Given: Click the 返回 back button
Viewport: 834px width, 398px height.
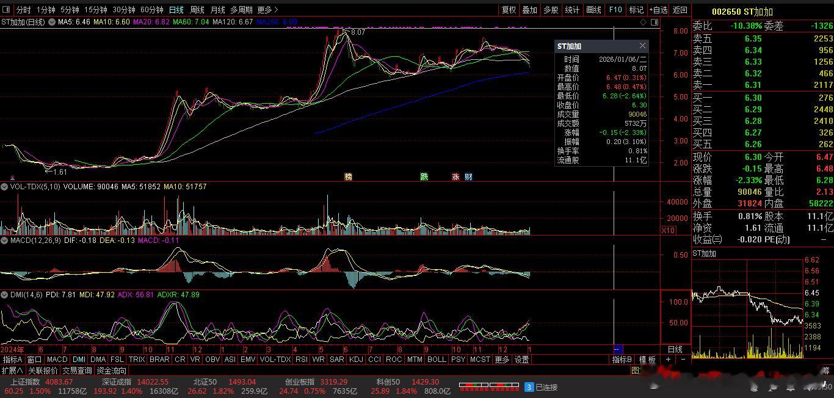Looking at the screenshot, I should tap(680, 10).
